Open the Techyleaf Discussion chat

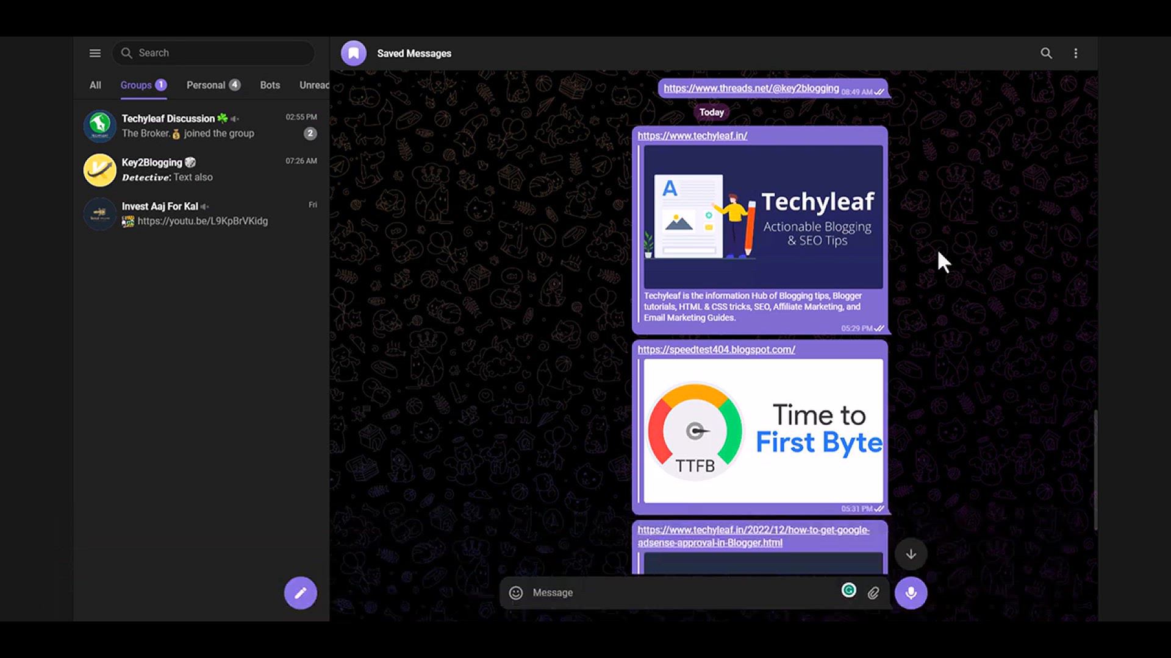pyautogui.click(x=201, y=126)
